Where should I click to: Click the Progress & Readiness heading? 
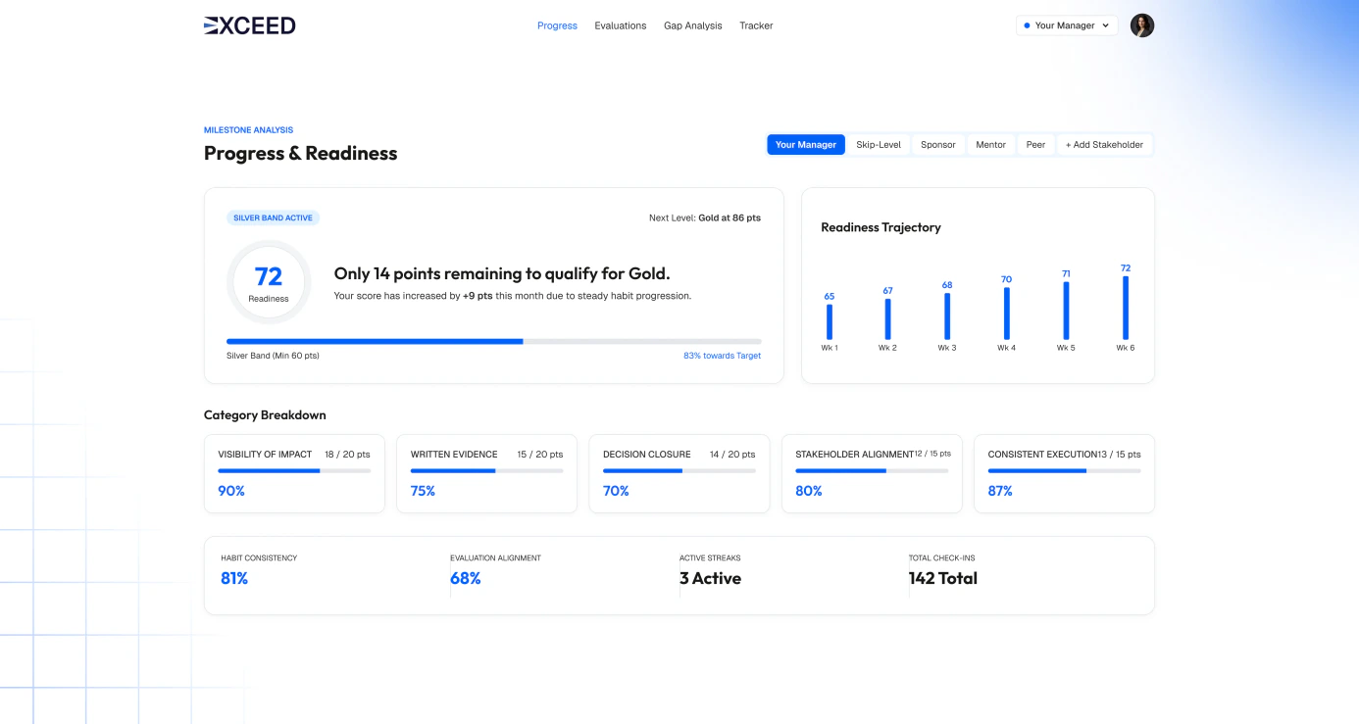(301, 153)
